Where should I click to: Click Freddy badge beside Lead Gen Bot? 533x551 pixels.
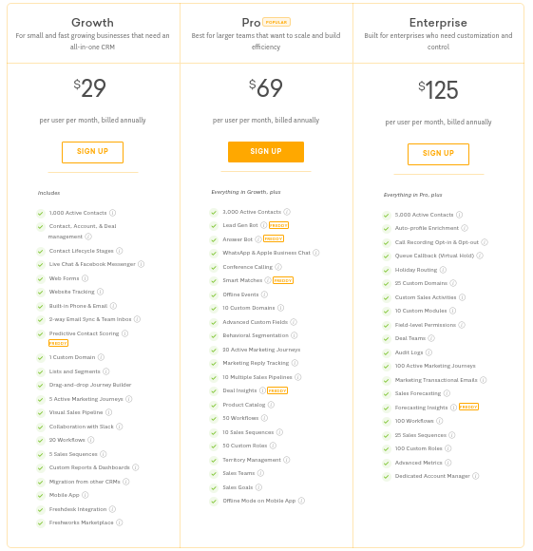click(x=278, y=225)
